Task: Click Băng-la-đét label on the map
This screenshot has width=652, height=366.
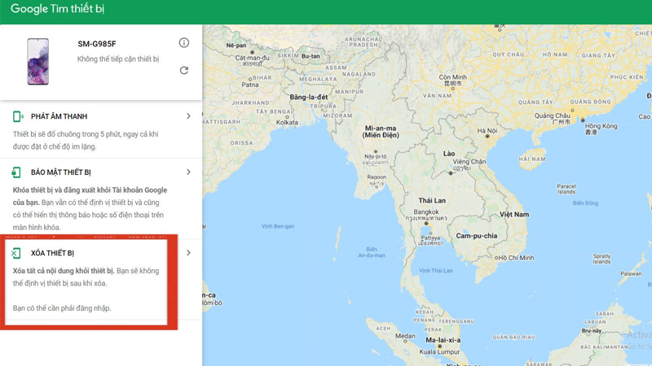Action: tap(309, 97)
